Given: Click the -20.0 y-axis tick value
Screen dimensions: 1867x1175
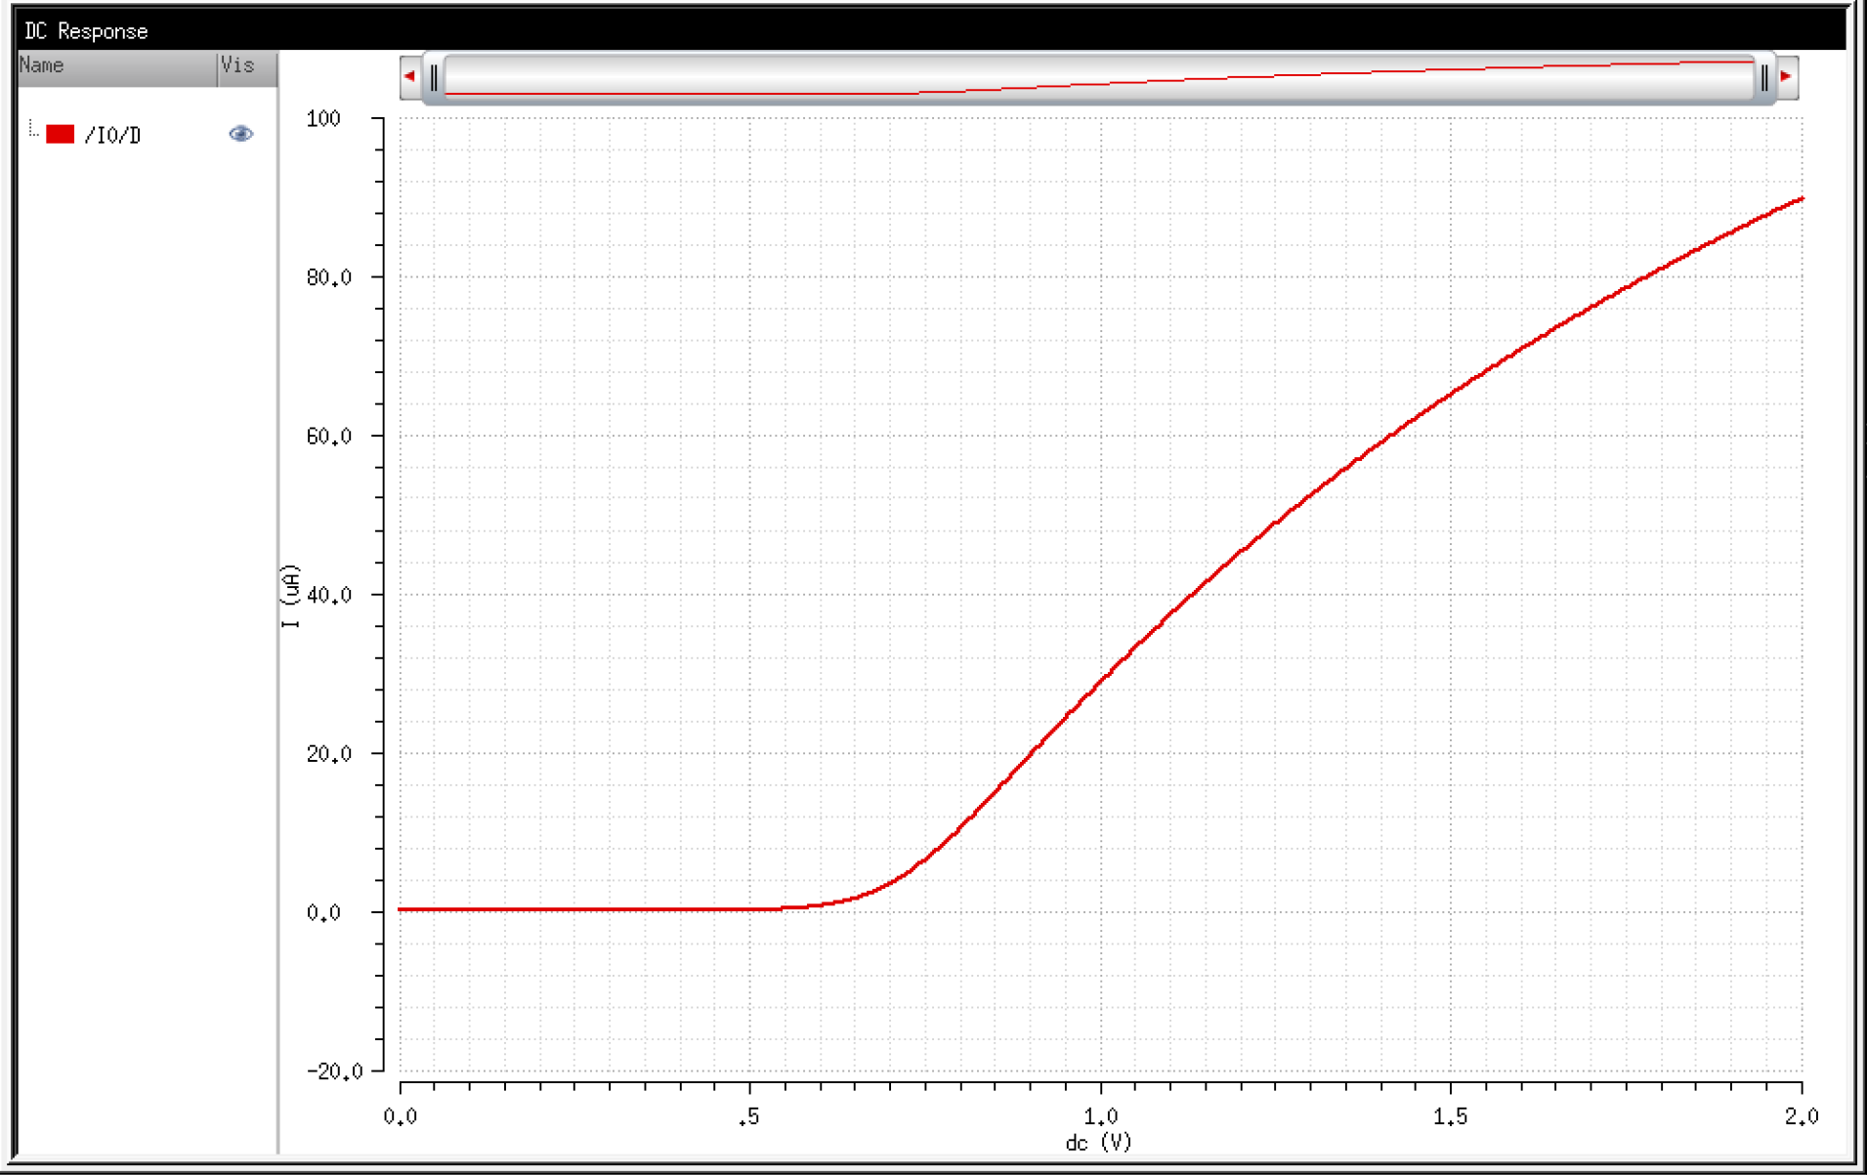Looking at the screenshot, I should coord(334,1071).
